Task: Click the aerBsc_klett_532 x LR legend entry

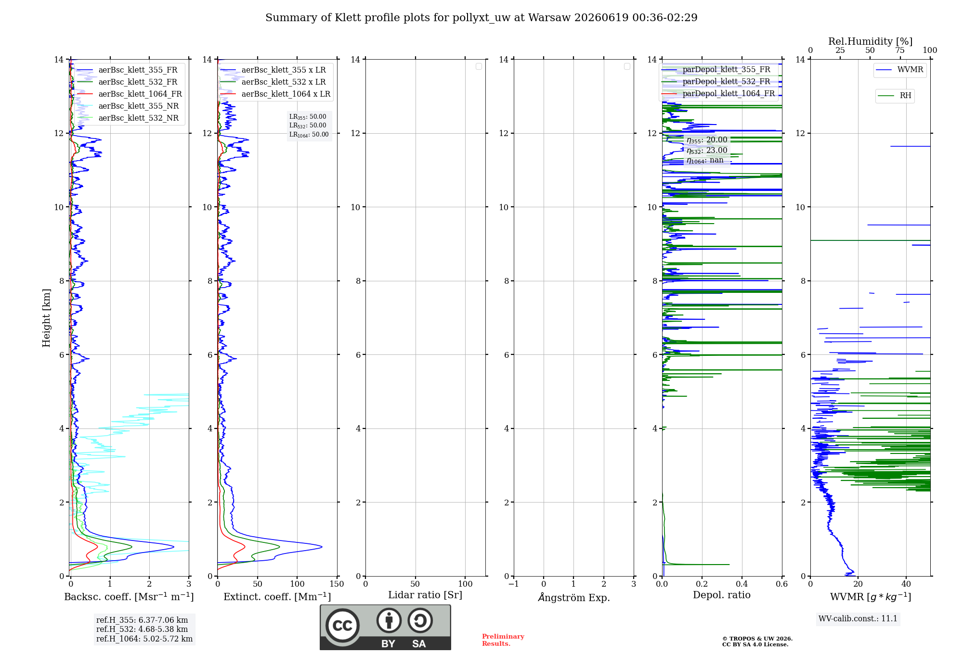Action: (273, 82)
